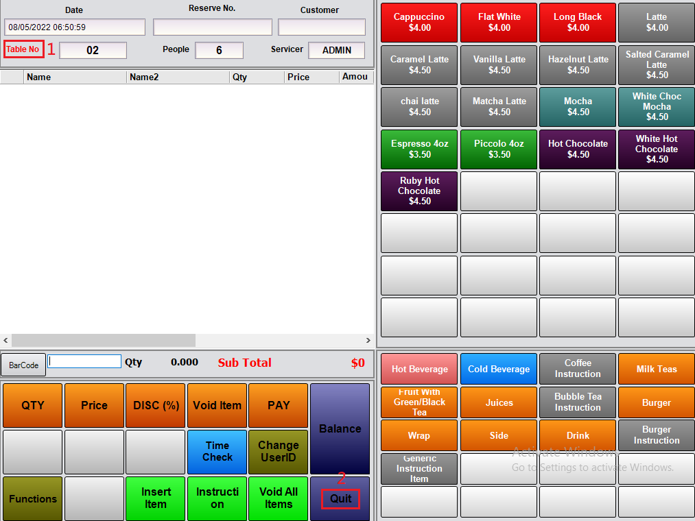Focus the barcode input field
The width and height of the screenshot is (695, 521).
tap(84, 361)
